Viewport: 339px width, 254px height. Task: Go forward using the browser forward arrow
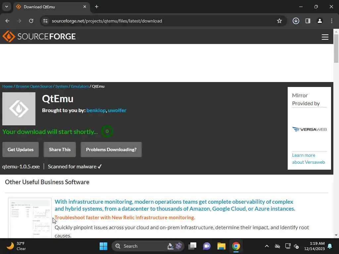[x=19, y=21]
